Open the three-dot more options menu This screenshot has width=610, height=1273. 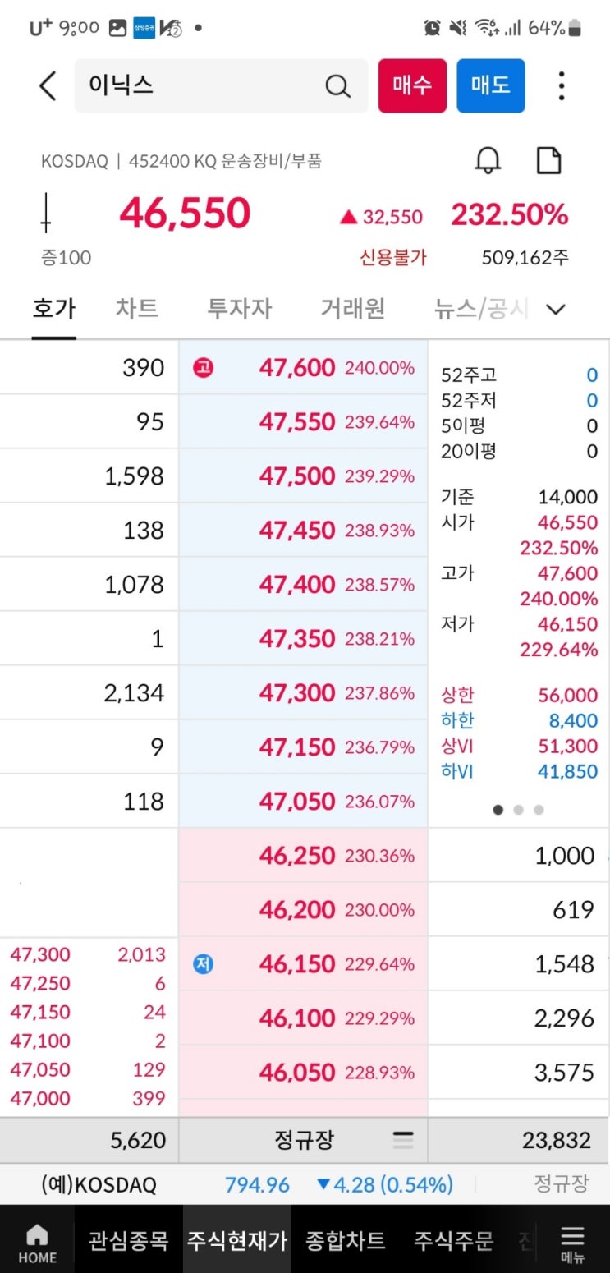pos(562,85)
